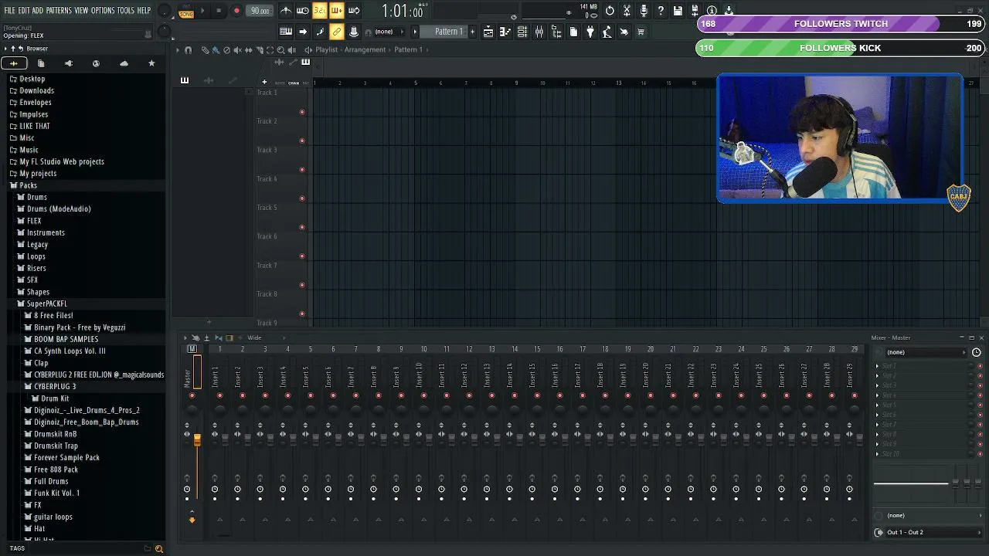Screen dimensions: 989x556
Task: Select the playlist Zoom tool
Action: pos(280,49)
